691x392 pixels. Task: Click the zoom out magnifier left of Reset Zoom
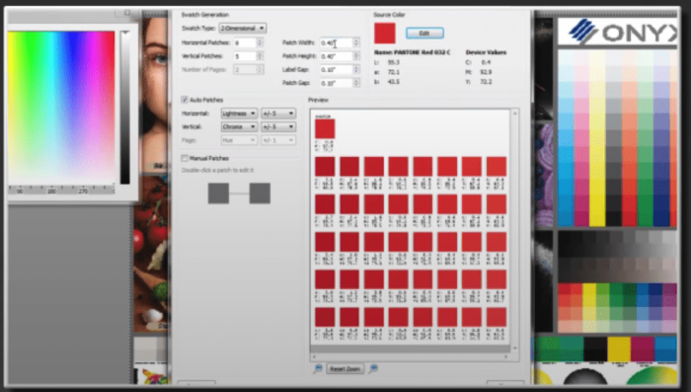click(317, 368)
